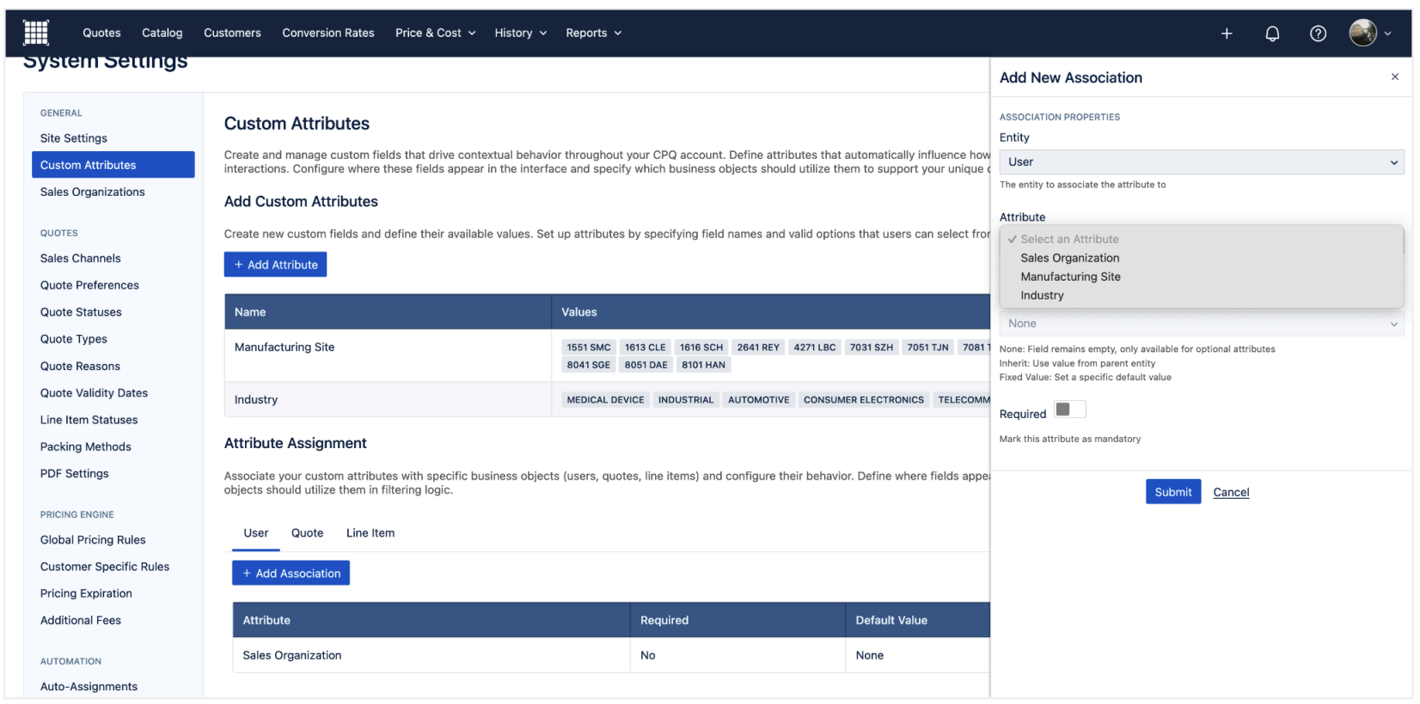Click the 8041 SGE value tag

[589, 365]
